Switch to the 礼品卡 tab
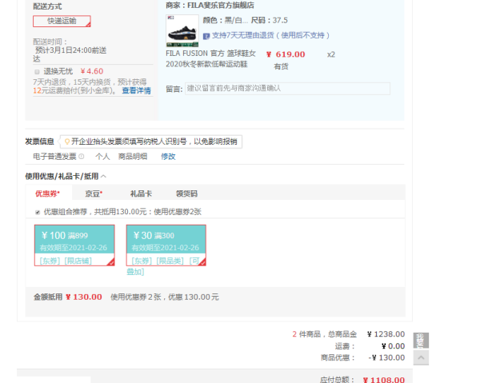This screenshot has width=480, height=383. (141, 193)
